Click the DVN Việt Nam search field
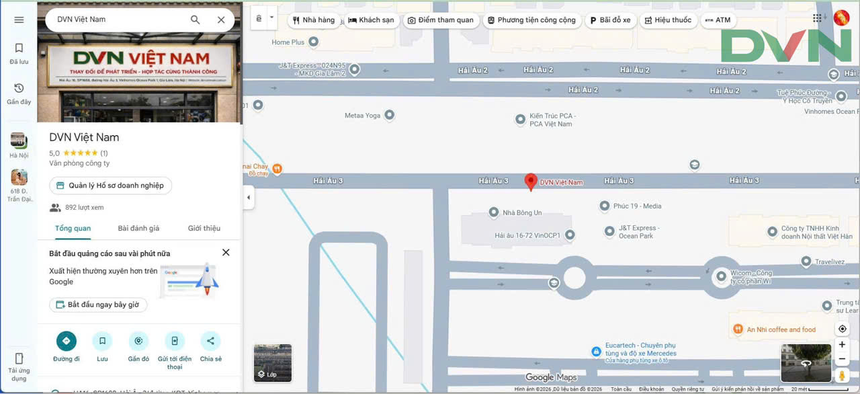The width and height of the screenshot is (860, 394). point(118,19)
